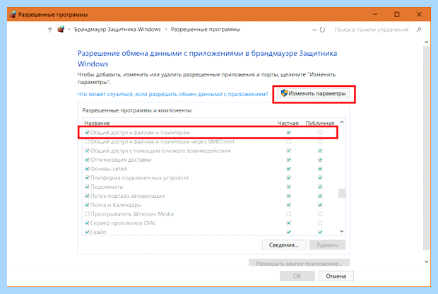Toggle Почта и Календарь checkbox
The image size is (438, 294).
[x=87, y=205]
